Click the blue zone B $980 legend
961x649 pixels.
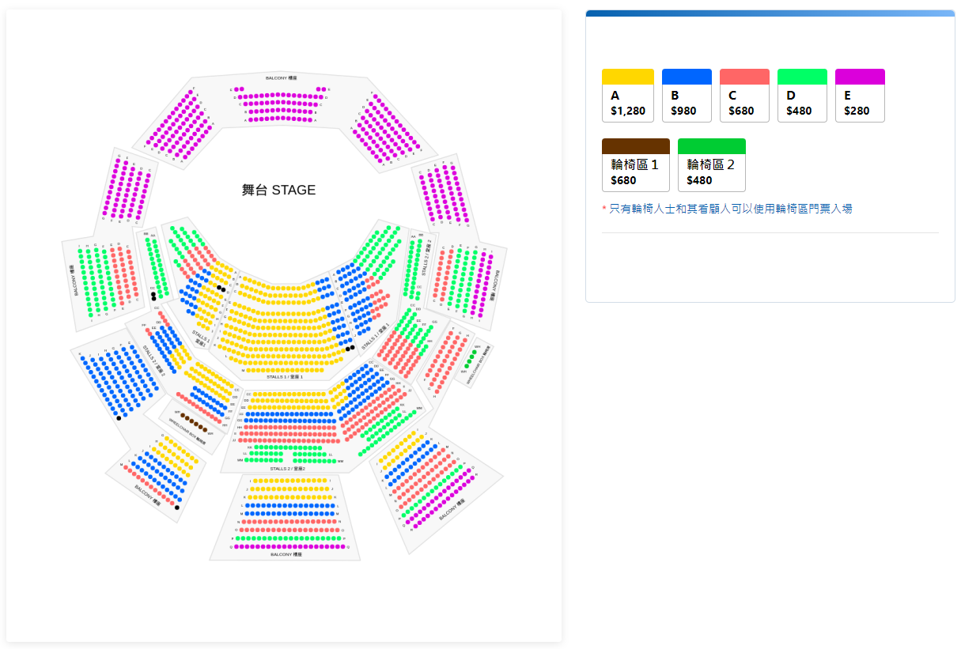[687, 96]
